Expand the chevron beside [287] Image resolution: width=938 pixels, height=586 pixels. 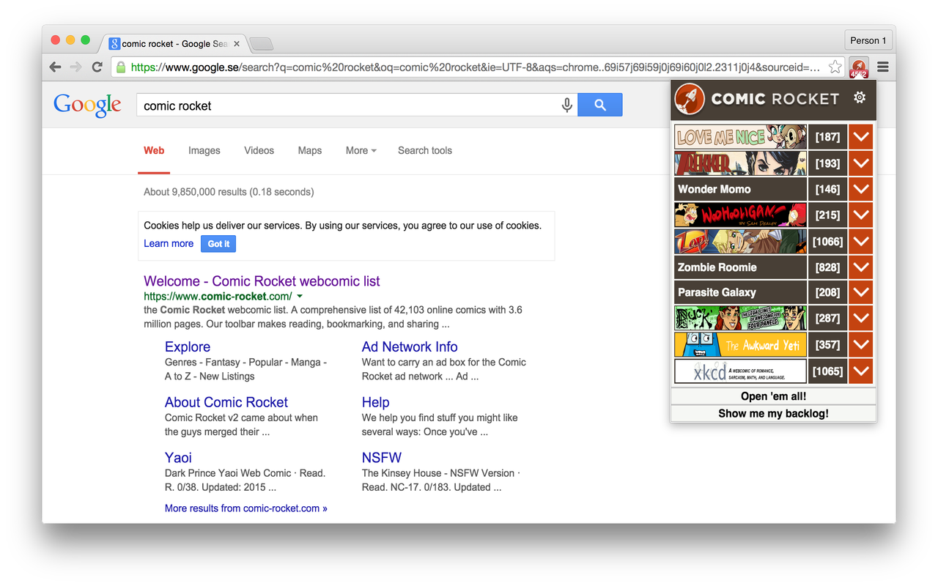(x=861, y=318)
